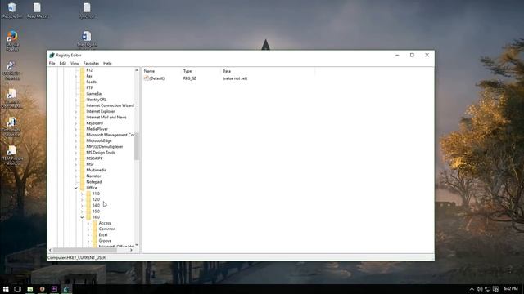This screenshot has height=294, width=524.
Task: Select the Internet Connection Wizard key
Action: 110,105
